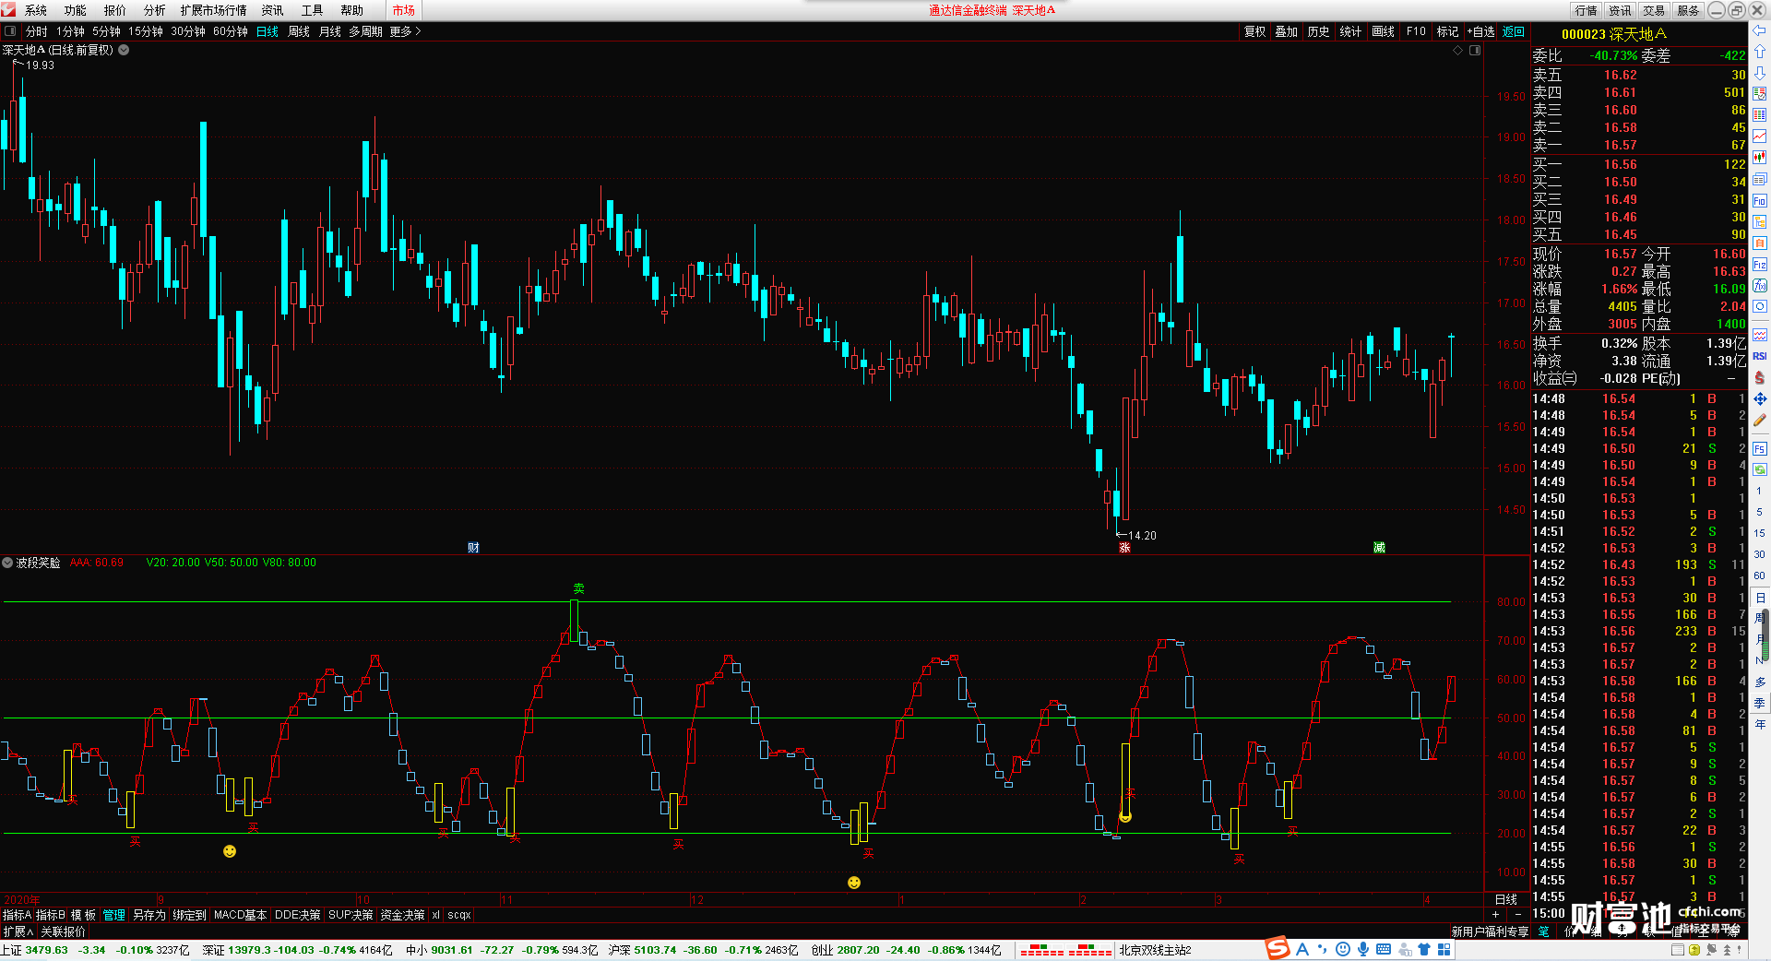Screen dimensions: 1771x961
Task: Expand the circle toggle beside 波段笑脸 indicator
Action: pos(7,563)
